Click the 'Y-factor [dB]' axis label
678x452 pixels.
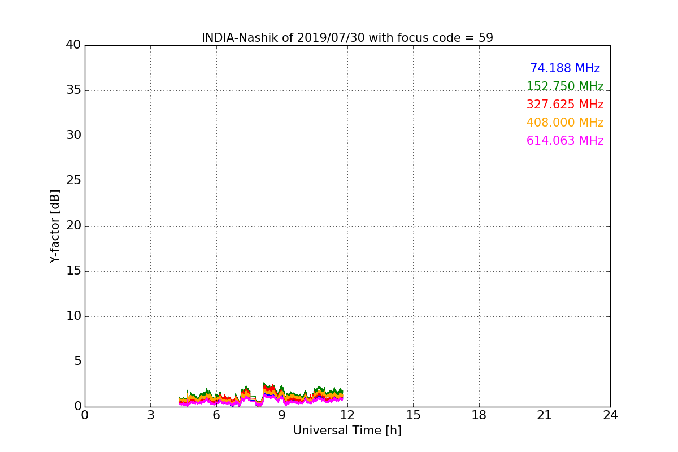pyautogui.click(x=55, y=226)
